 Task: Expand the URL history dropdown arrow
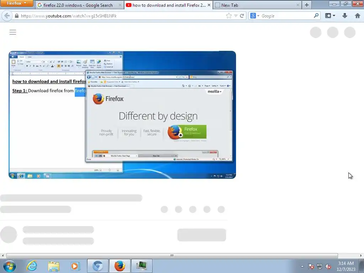click(x=236, y=16)
